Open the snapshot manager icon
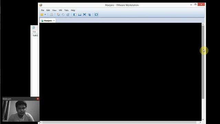 tap(68, 14)
